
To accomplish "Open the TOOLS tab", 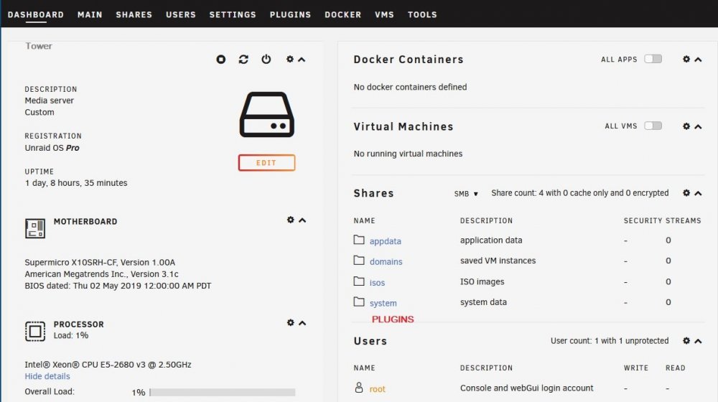I will 422,14.
